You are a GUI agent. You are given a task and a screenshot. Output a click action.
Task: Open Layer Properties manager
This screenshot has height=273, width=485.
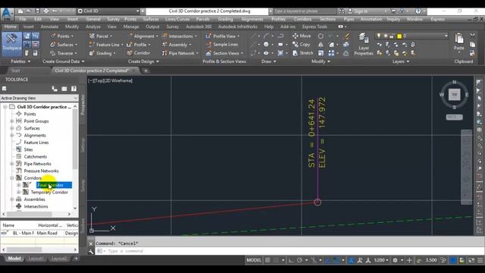pyautogui.click(x=364, y=44)
